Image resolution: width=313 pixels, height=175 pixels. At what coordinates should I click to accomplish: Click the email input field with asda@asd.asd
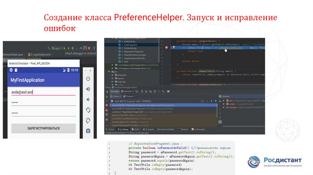[x=43, y=92]
